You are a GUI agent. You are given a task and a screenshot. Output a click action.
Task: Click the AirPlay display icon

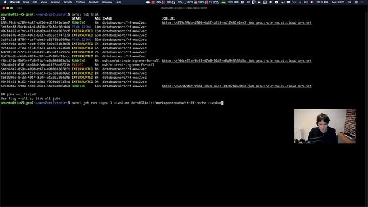tap(282, 2)
